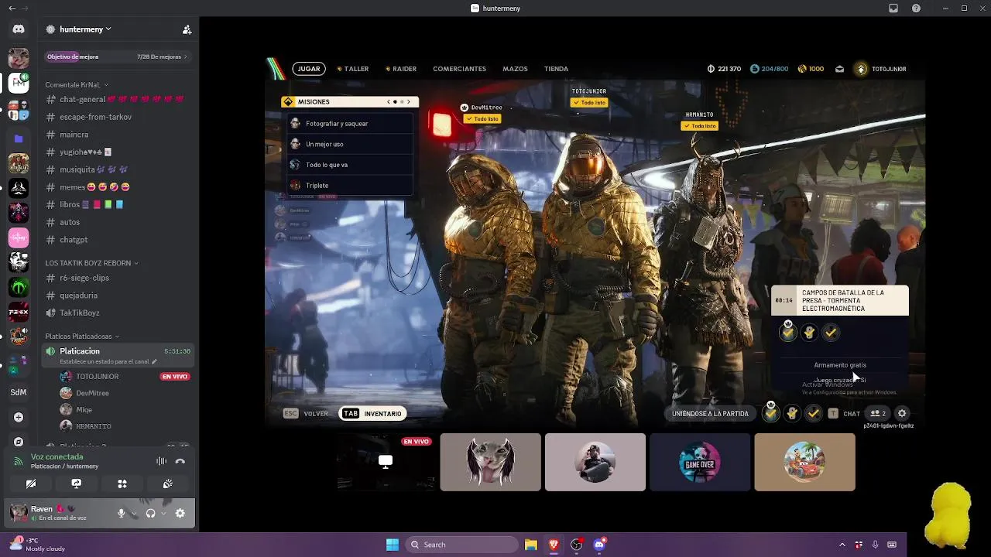991x557 pixels.
Task: Open in-game CHAT button
Action: (844, 414)
